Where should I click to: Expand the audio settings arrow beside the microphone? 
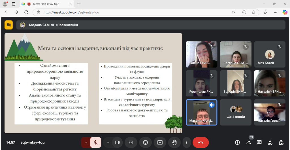[x=86, y=142]
